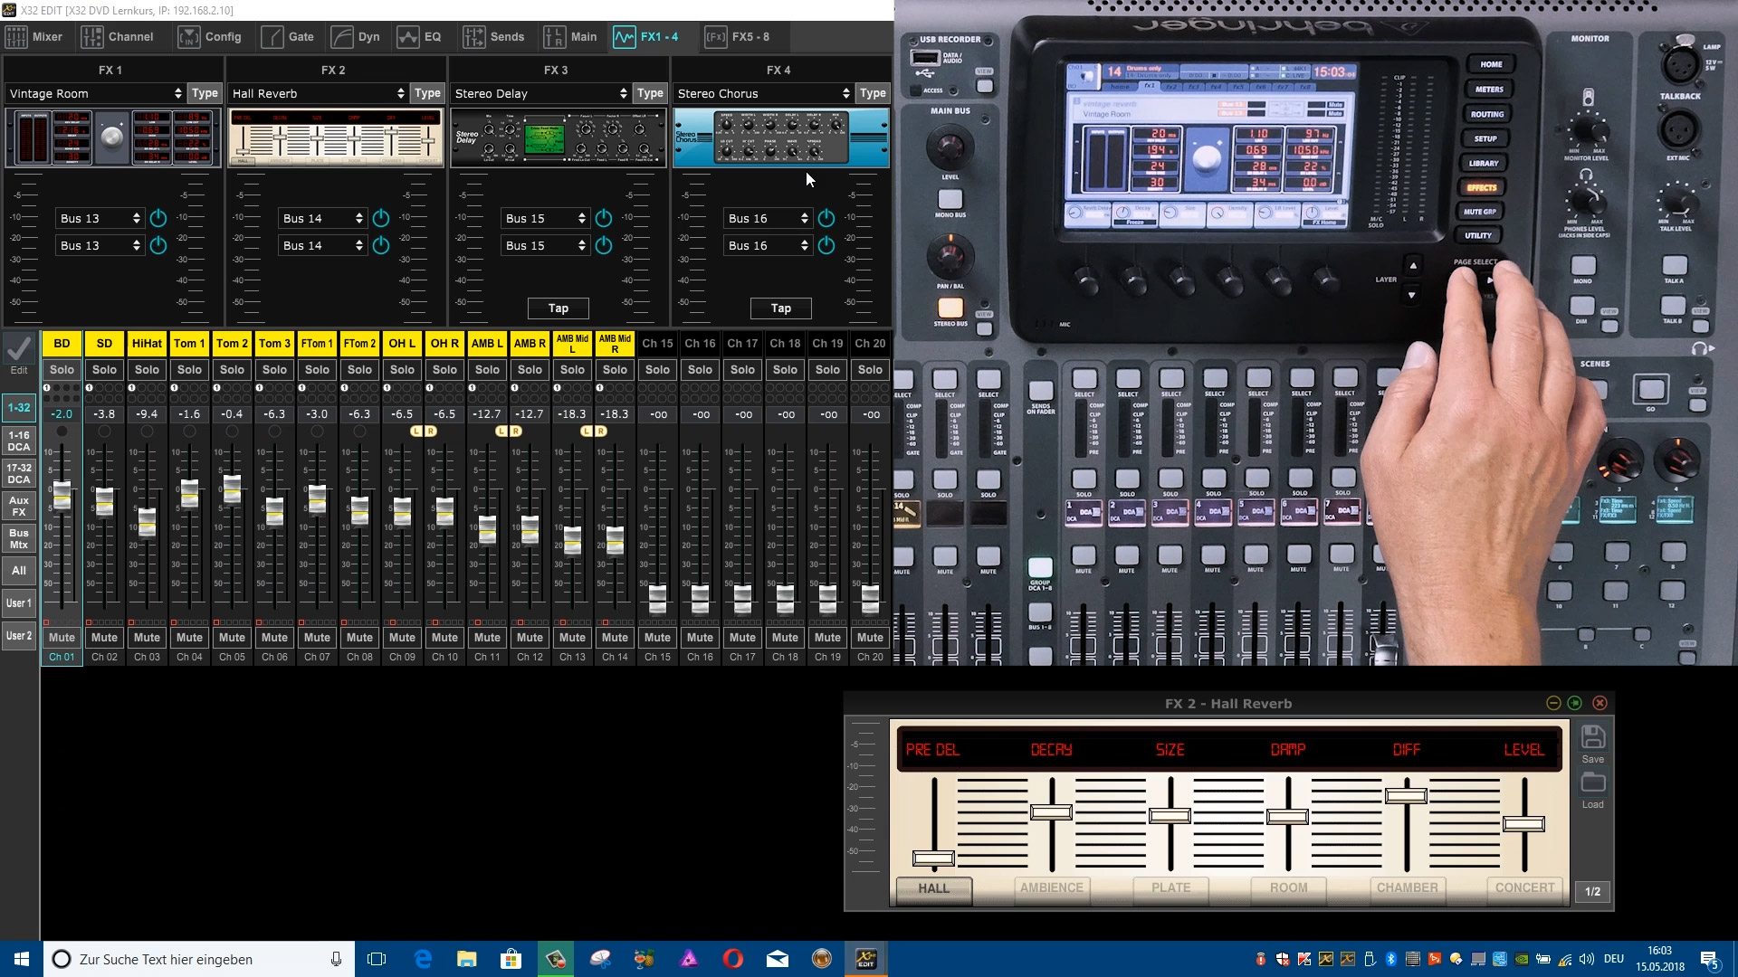This screenshot has height=977, width=1738.
Task: Mute channel Ch 20
Action: point(870,638)
